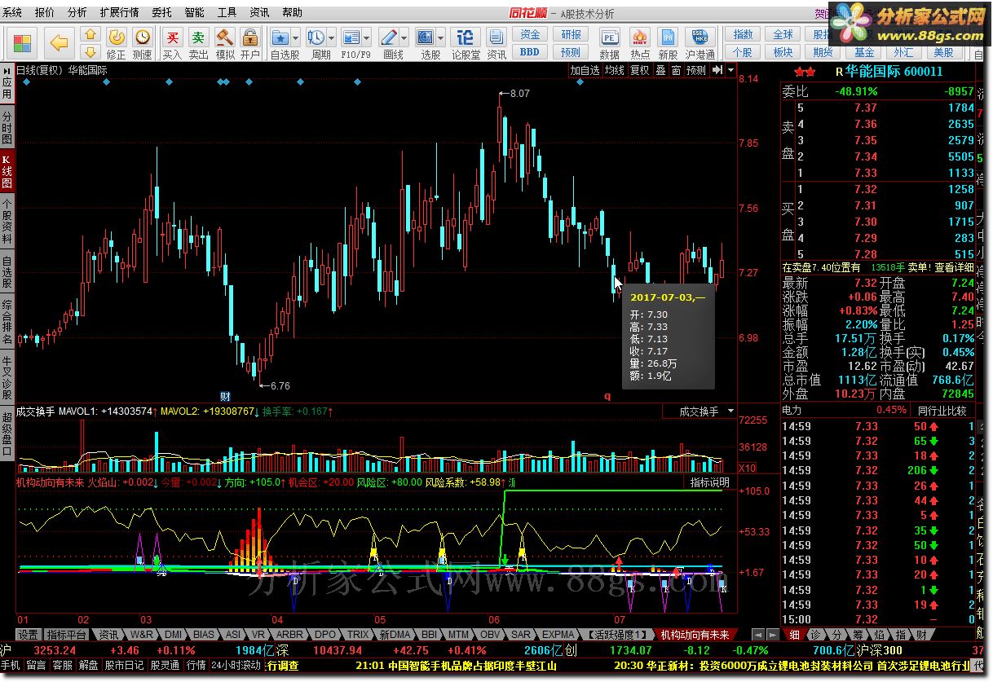Open the 资讯 news toolbar icon

(496, 43)
